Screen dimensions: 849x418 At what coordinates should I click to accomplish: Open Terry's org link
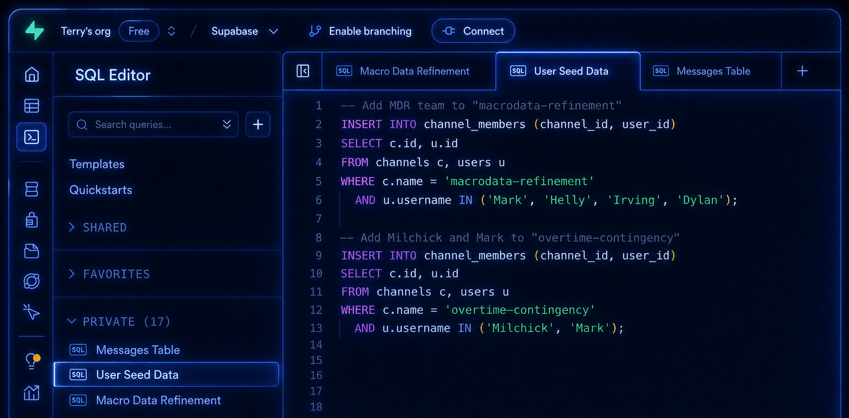click(x=85, y=31)
